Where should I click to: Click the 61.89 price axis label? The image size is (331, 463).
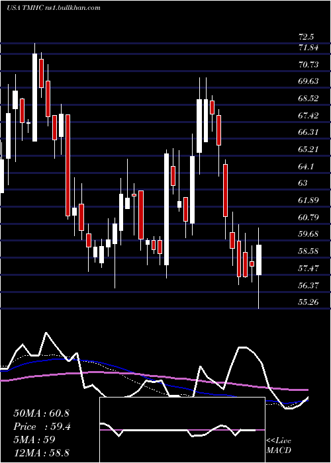(308, 200)
